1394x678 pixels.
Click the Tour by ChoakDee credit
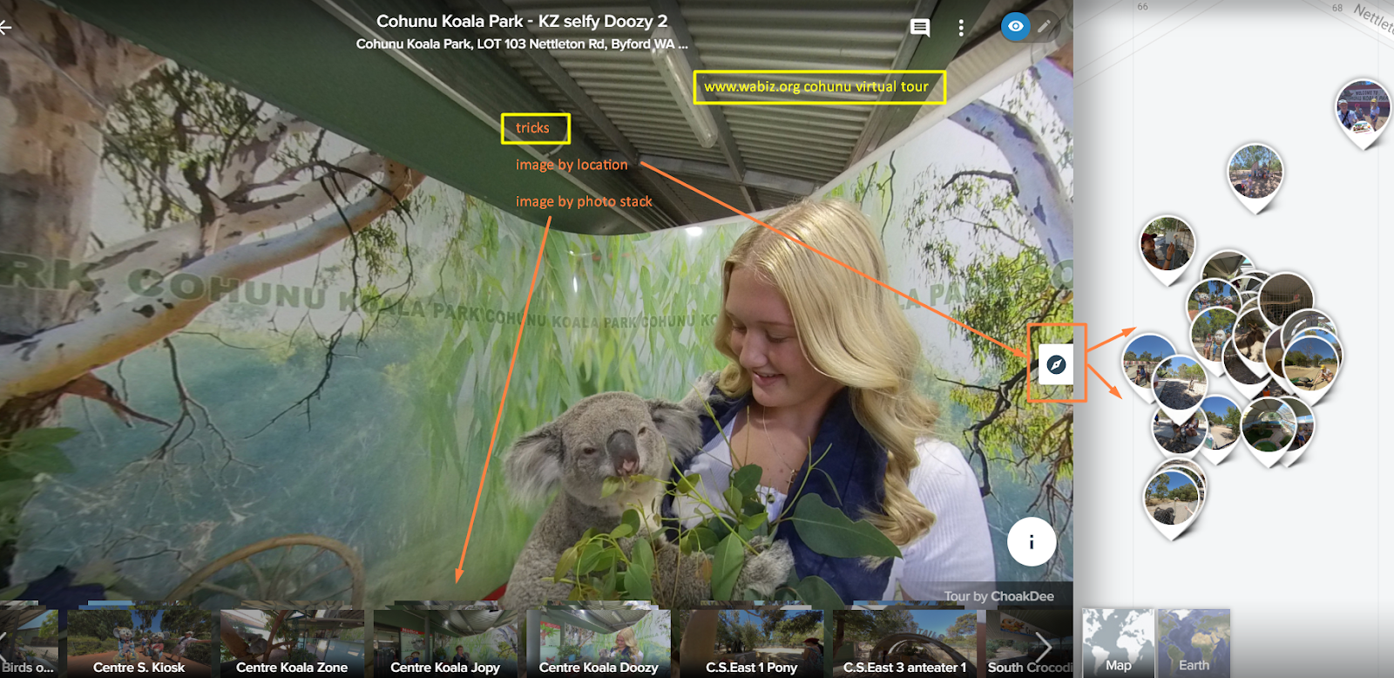(x=999, y=596)
